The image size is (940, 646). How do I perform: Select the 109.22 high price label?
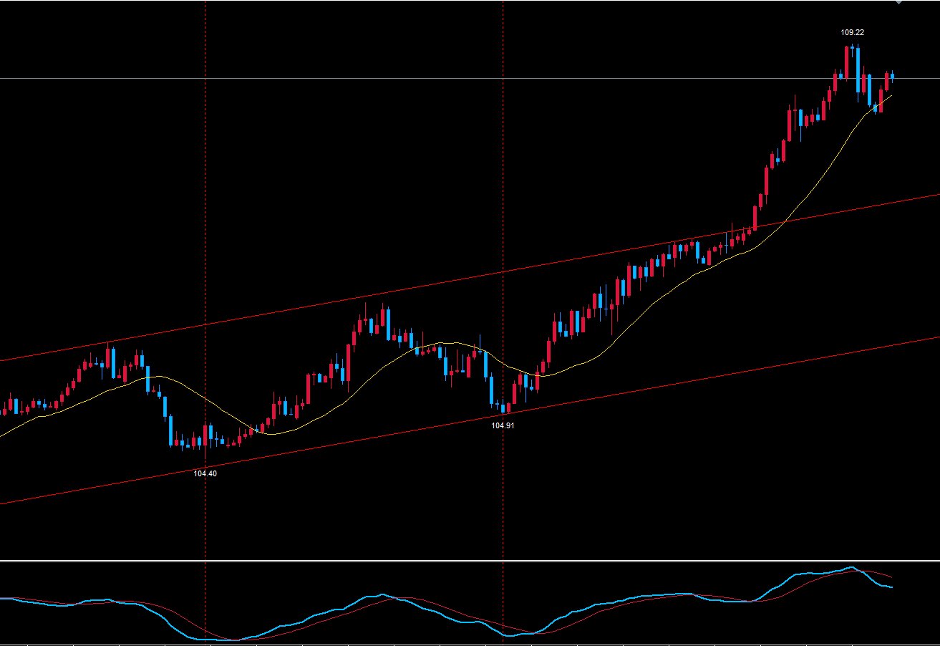tap(852, 32)
